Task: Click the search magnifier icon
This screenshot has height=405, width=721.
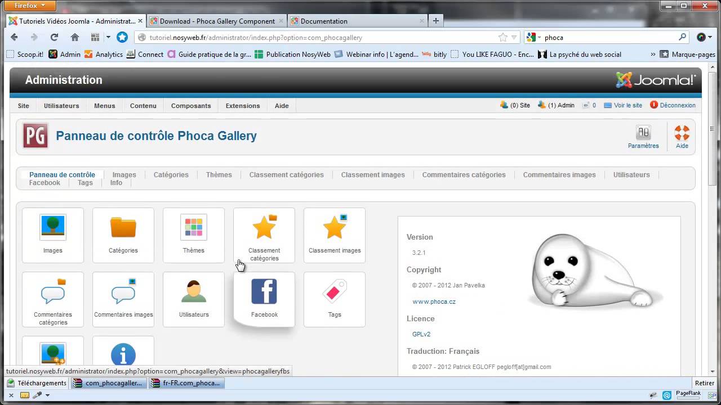Action: click(x=683, y=37)
